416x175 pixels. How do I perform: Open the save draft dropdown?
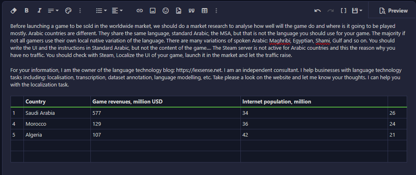(x=357, y=11)
